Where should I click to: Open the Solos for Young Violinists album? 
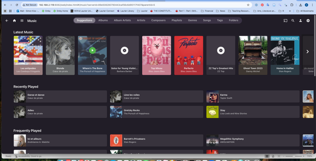[x=125, y=55]
